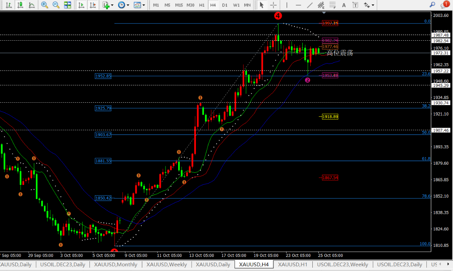Image resolution: width=453 pixels, height=271 pixels.
Task: Add indicator with green plus icon
Action: coord(106,5)
